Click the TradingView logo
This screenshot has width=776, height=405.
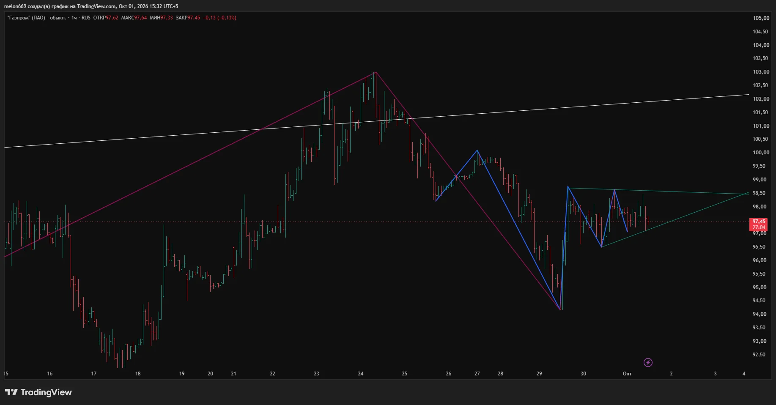pos(38,392)
